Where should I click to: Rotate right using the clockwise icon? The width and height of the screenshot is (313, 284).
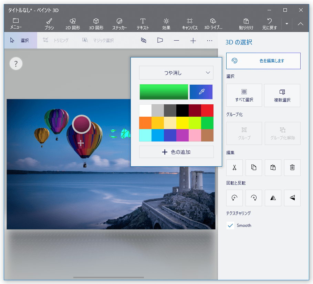[x=253, y=198]
